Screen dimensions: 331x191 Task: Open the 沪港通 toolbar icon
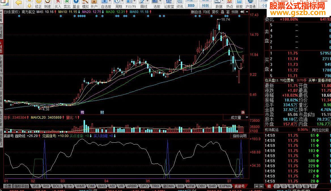(250, 4)
